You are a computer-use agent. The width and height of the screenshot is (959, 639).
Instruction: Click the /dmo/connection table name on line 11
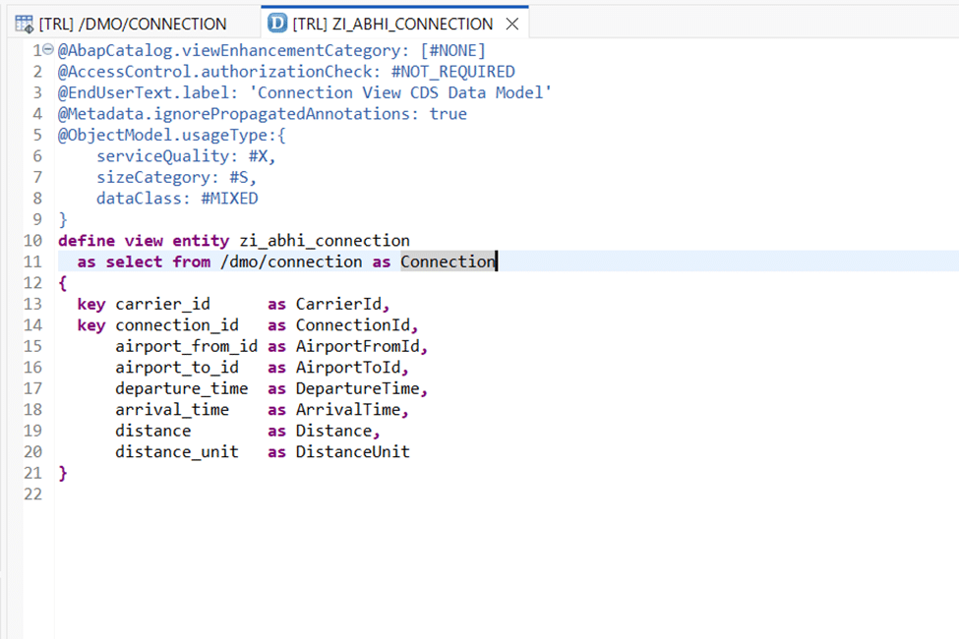point(290,261)
